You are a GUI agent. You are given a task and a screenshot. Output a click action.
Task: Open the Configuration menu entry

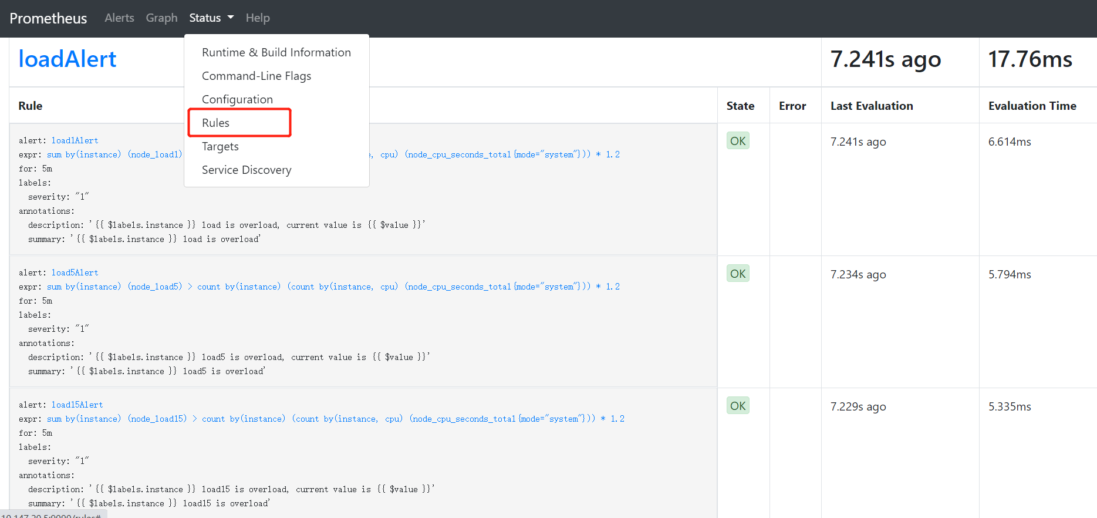(x=276, y=99)
